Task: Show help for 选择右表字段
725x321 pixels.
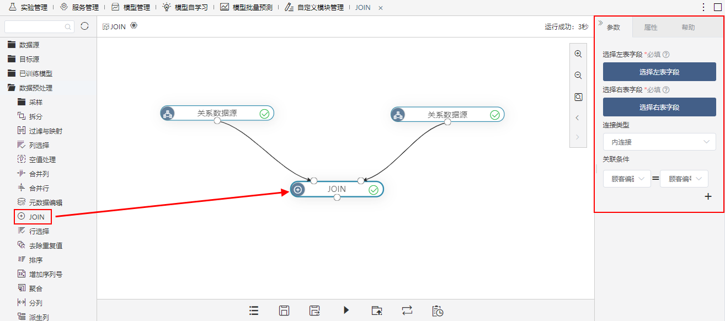Action: click(666, 90)
